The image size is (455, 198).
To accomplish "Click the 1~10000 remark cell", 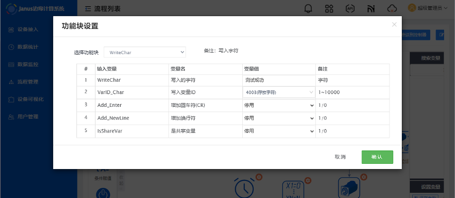I will click(352, 93).
